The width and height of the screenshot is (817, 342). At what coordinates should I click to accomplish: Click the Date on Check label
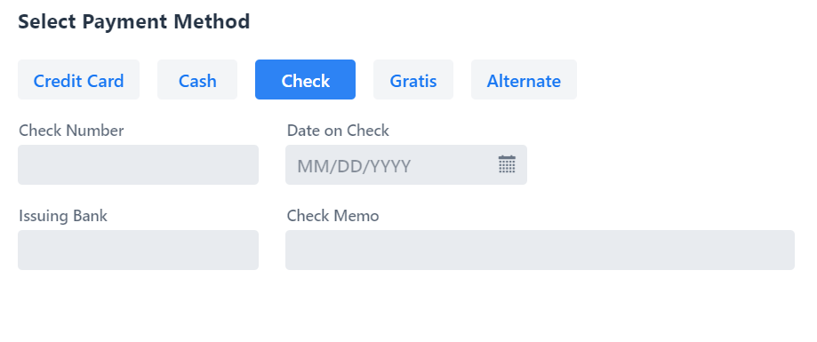coord(338,130)
